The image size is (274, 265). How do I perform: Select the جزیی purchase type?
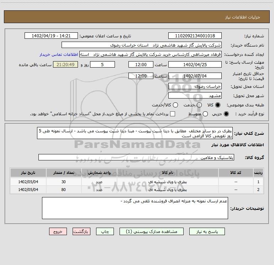click(x=227, y=114)
